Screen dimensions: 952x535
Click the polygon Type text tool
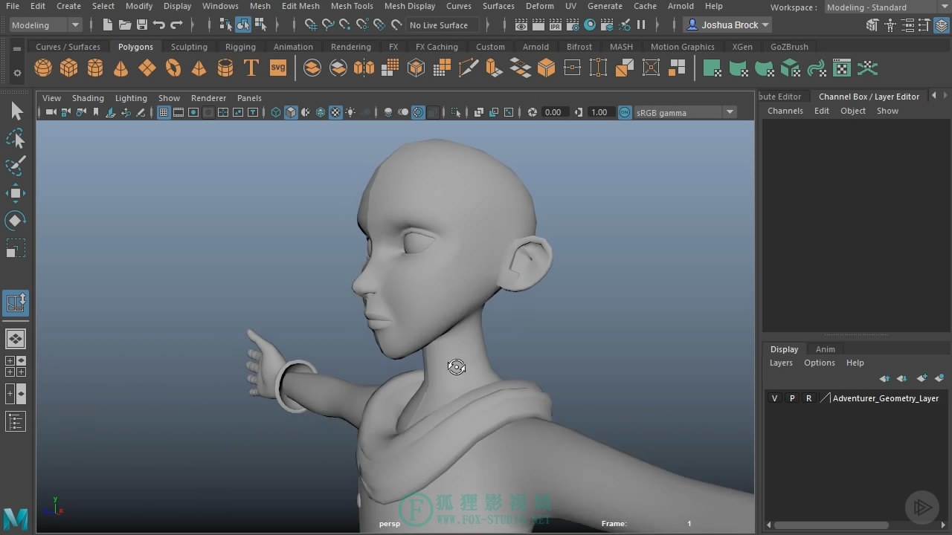tap(251, 68)
